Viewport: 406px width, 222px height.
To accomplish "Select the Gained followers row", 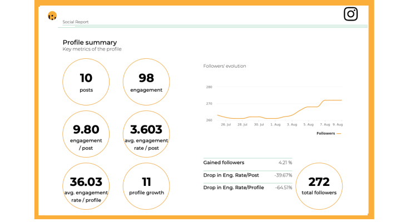I will click(247, 163).
